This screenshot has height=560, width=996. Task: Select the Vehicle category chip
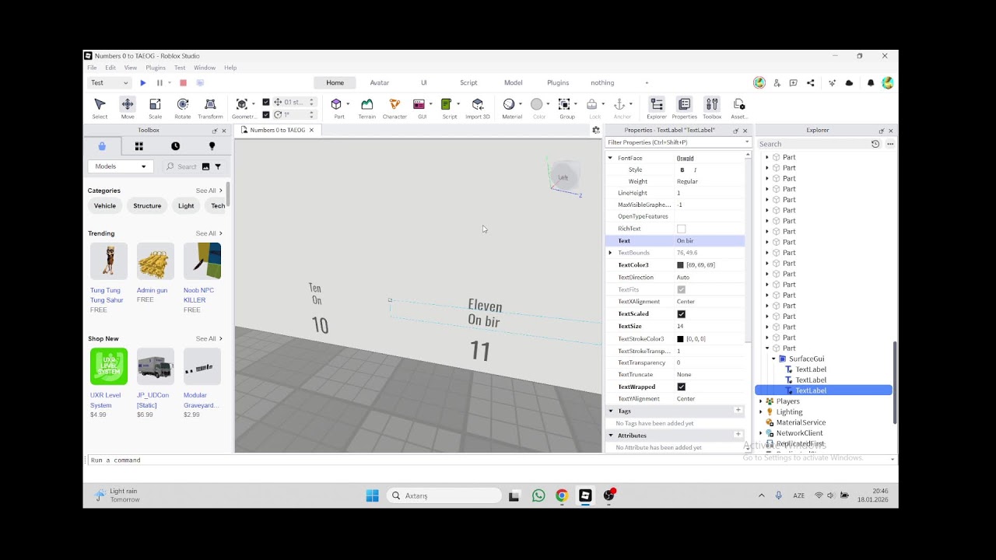[105, 206]
